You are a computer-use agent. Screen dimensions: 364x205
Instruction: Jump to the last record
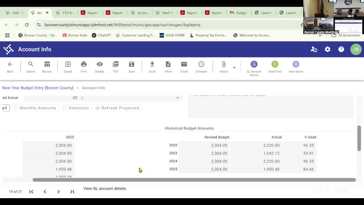[72, 192]
